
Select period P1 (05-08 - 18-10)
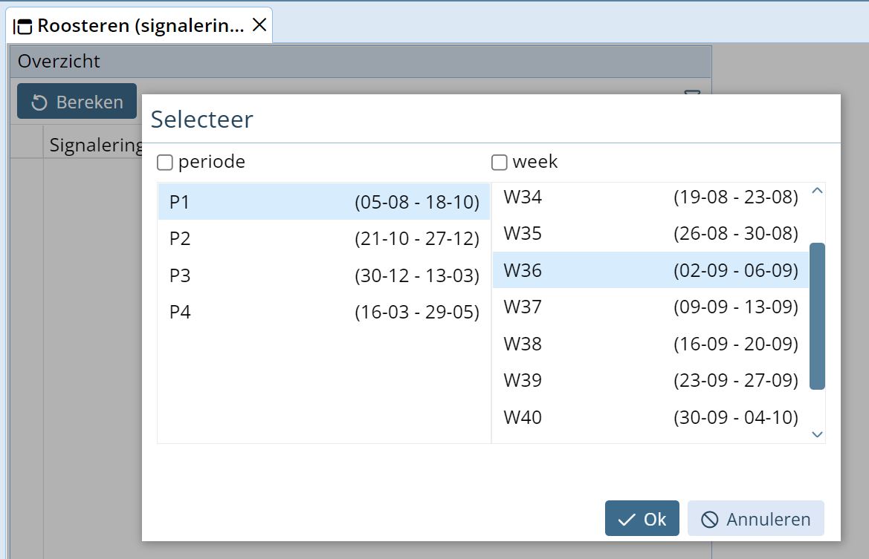click(x=324, y=202)
